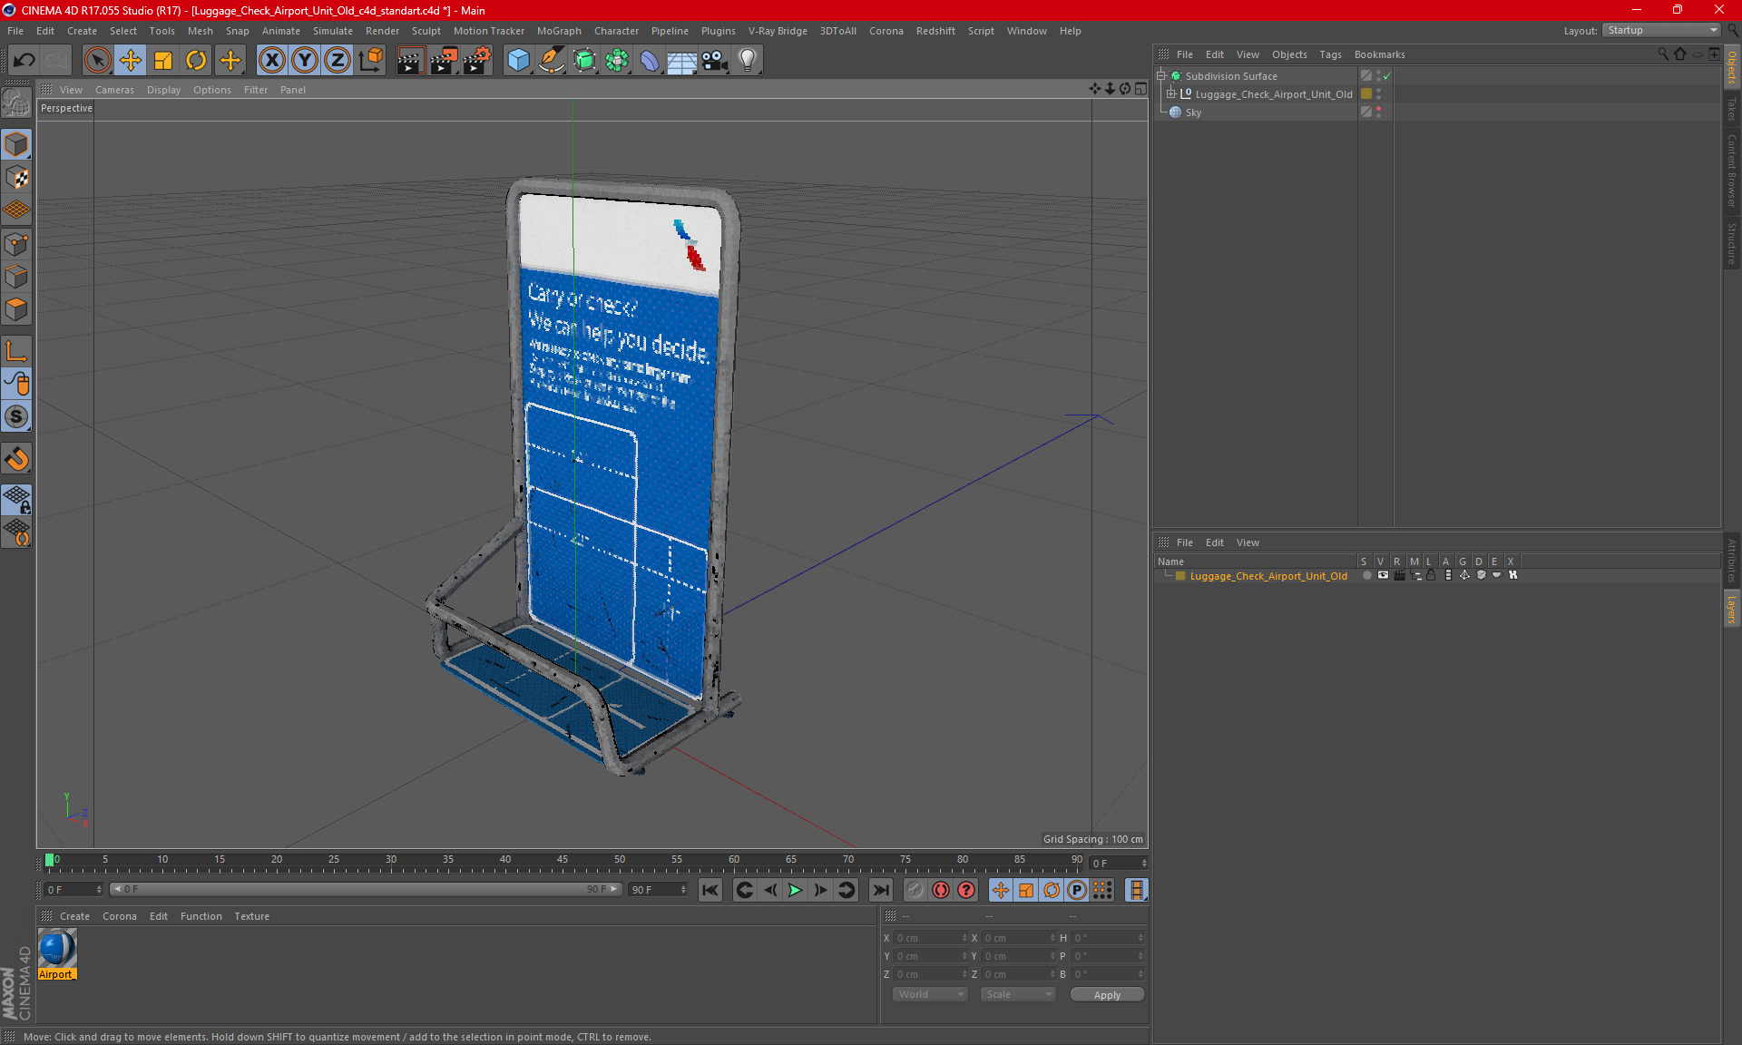Open Scale mode dropdown
Screen dimensions: 1742x1045
(1018, 994)
